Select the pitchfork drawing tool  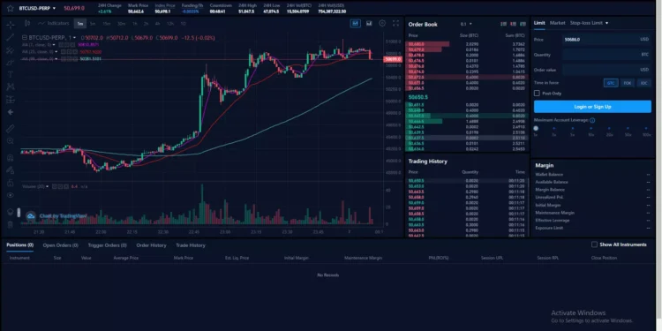[x=10, y=49]
